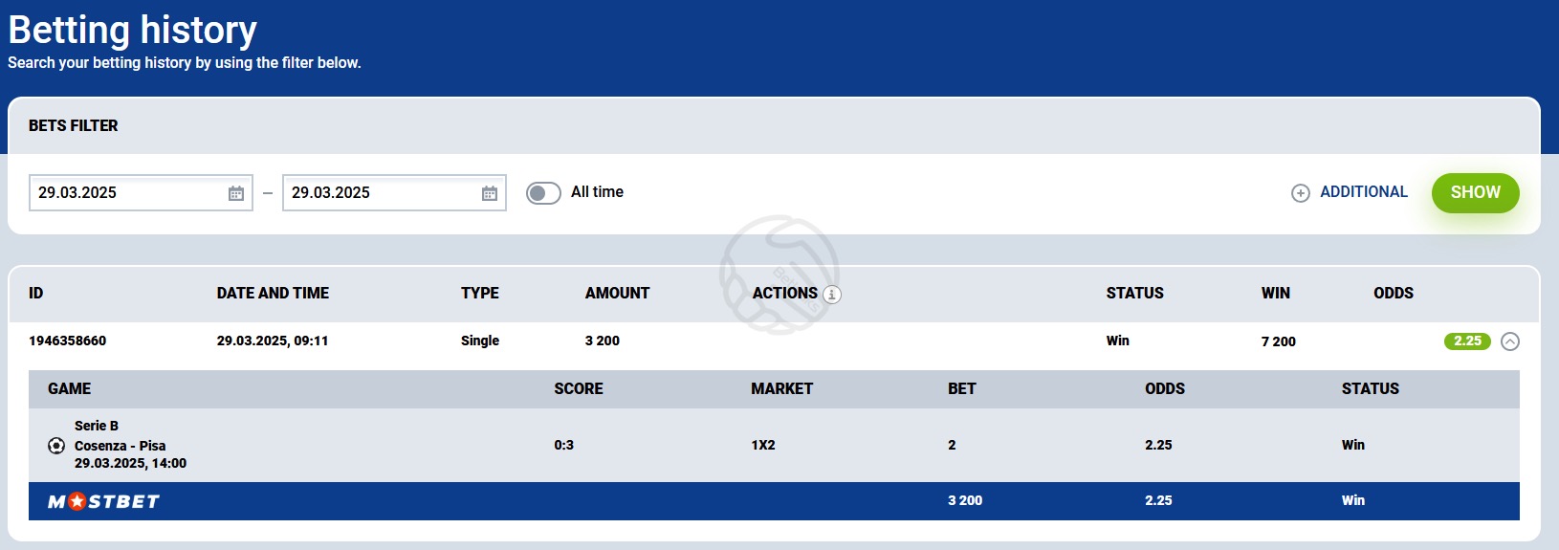Click the win amount 7 200
This screenshot has width=1559, height=550.
[1279, 342]
